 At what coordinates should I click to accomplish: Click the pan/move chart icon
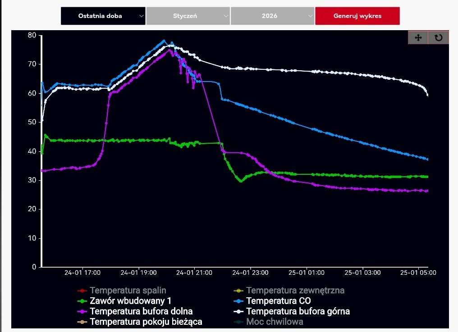click(418, 38)
